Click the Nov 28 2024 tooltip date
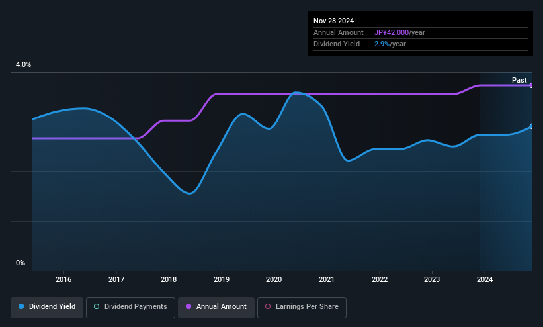The image size is (543, 327). (333, 21)
